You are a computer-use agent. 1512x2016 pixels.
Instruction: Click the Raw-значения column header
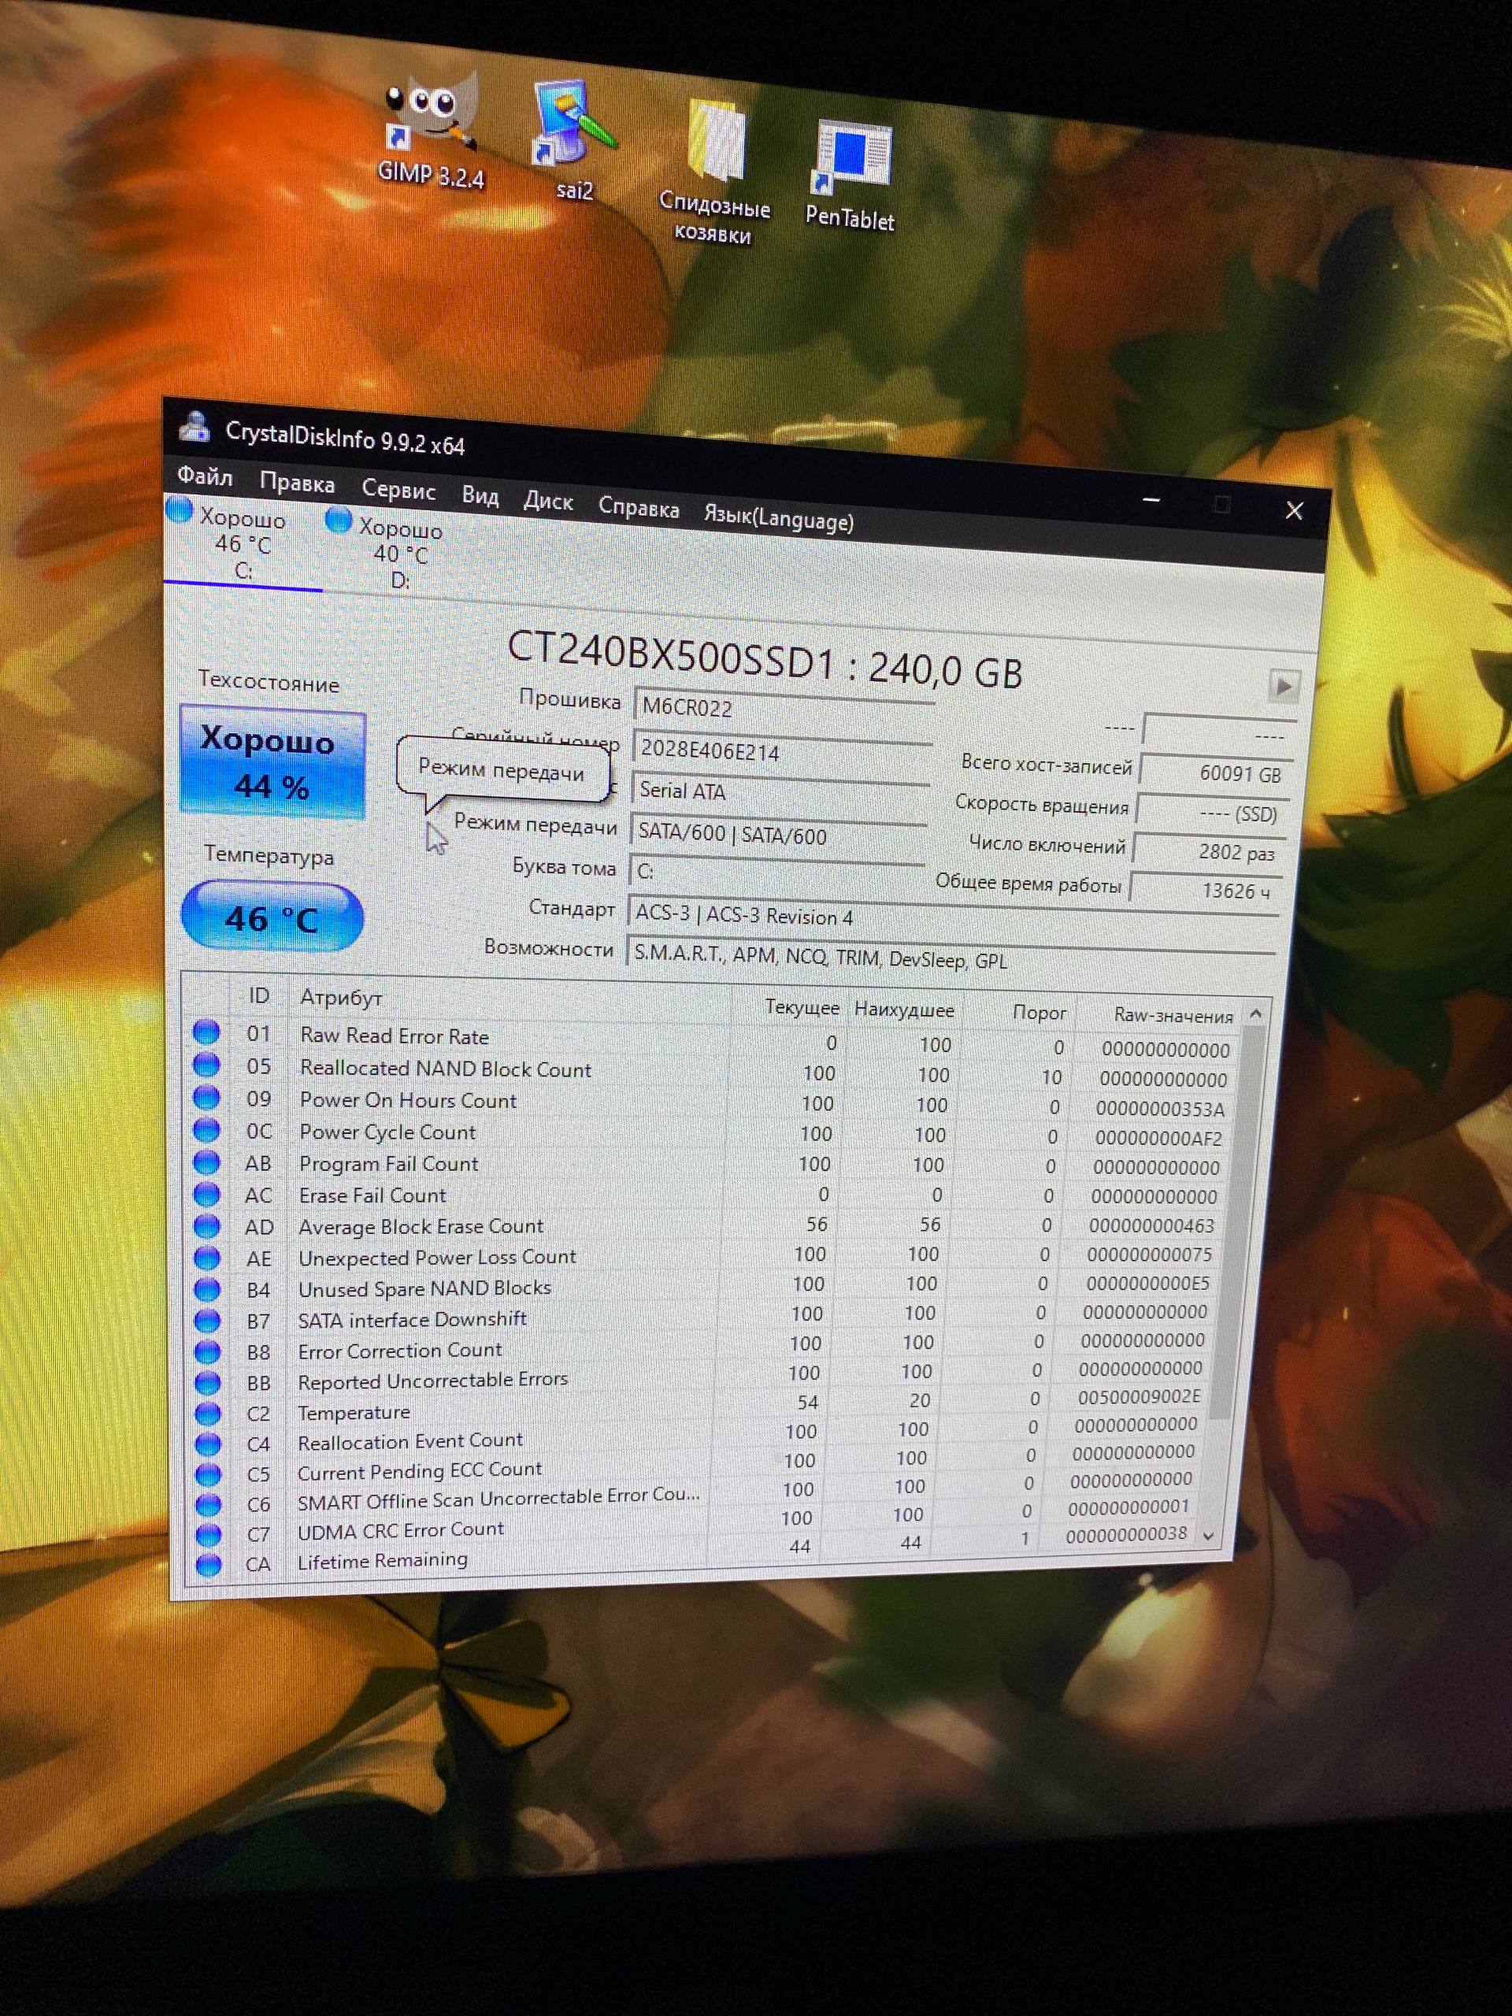(x=1173, y=1015)
